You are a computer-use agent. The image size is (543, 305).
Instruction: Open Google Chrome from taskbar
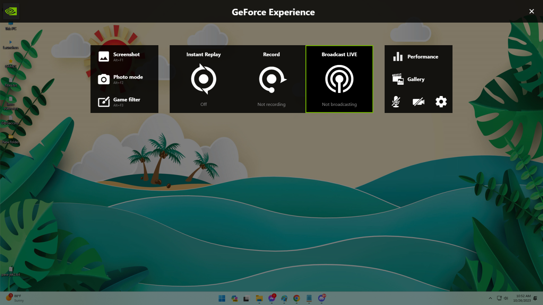(297, 298)
